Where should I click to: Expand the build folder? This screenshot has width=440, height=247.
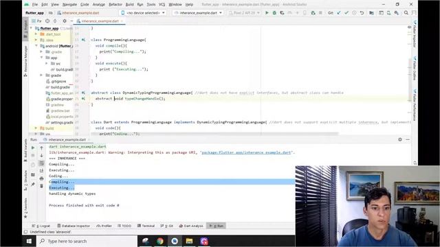[x=36, y=128]
